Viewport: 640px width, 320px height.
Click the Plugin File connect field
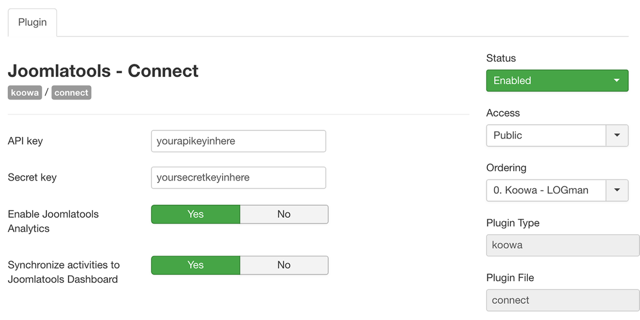[x=563, y=300]
